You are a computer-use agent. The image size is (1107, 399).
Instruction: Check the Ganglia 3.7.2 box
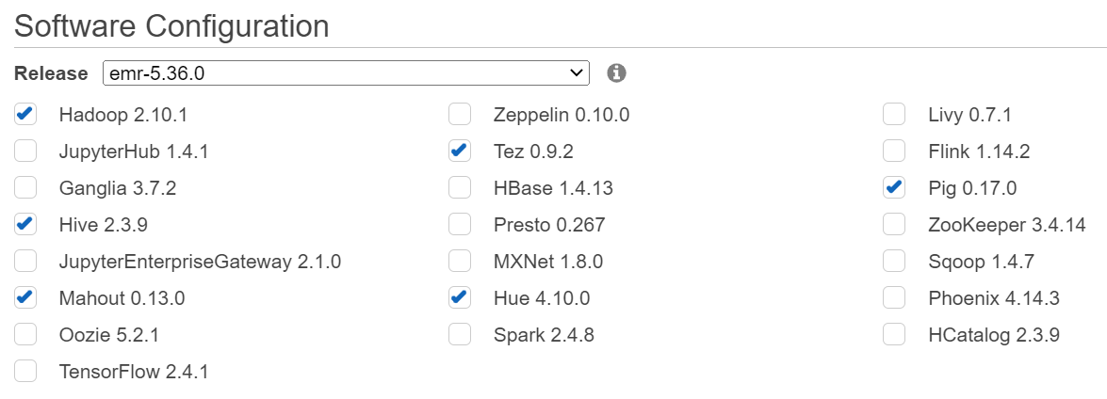point(25,187)
